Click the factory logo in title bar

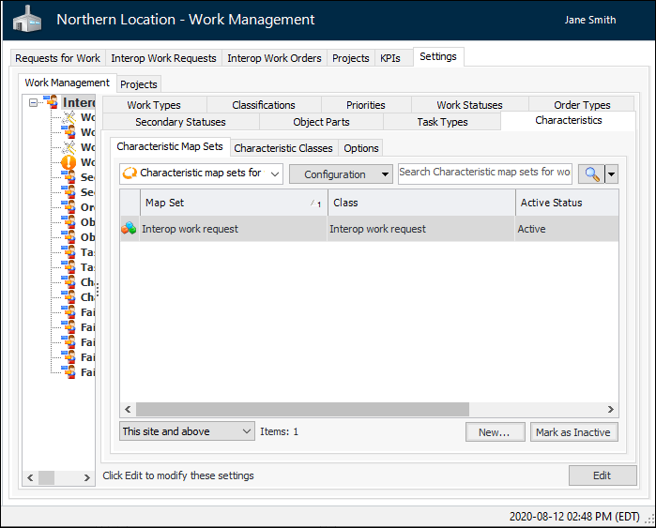27,20
